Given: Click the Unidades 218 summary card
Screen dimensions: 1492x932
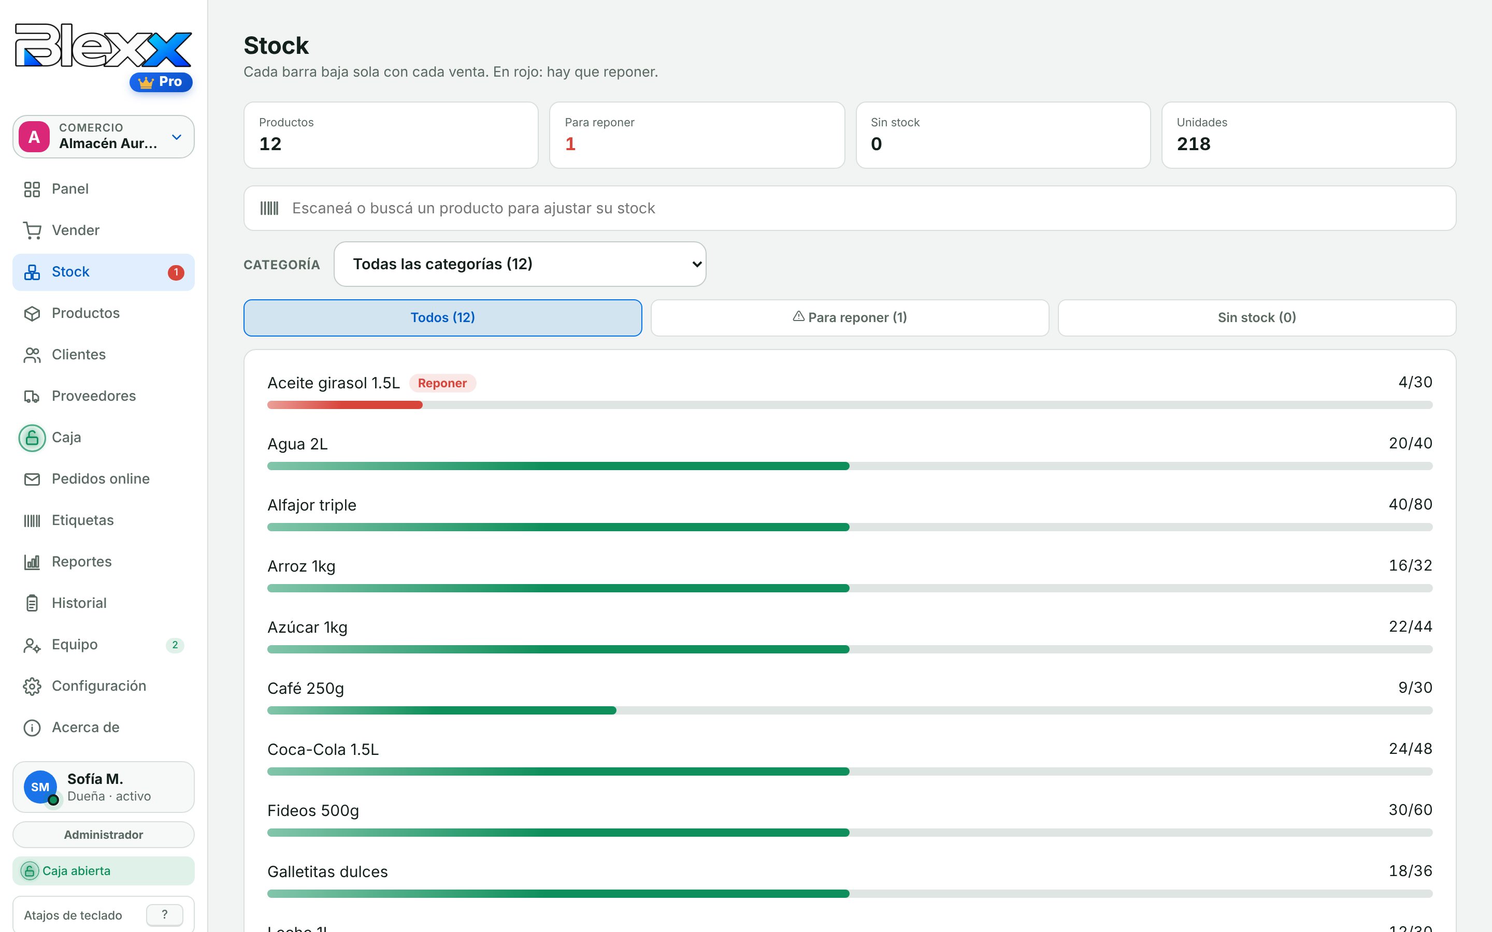Looking at the screenshot, I should [1308, 135].
